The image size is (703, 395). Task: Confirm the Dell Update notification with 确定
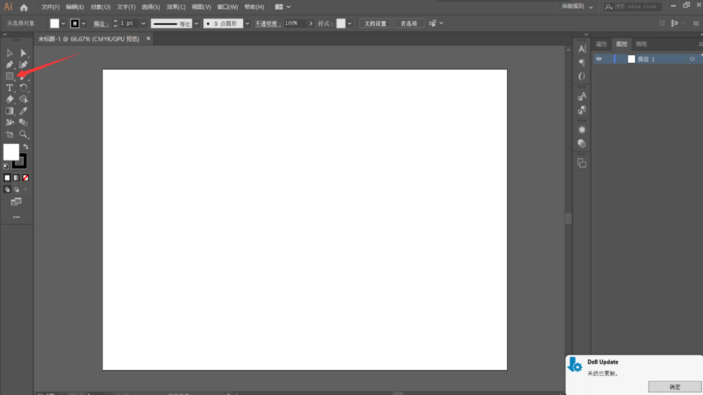tap(675, 387)
